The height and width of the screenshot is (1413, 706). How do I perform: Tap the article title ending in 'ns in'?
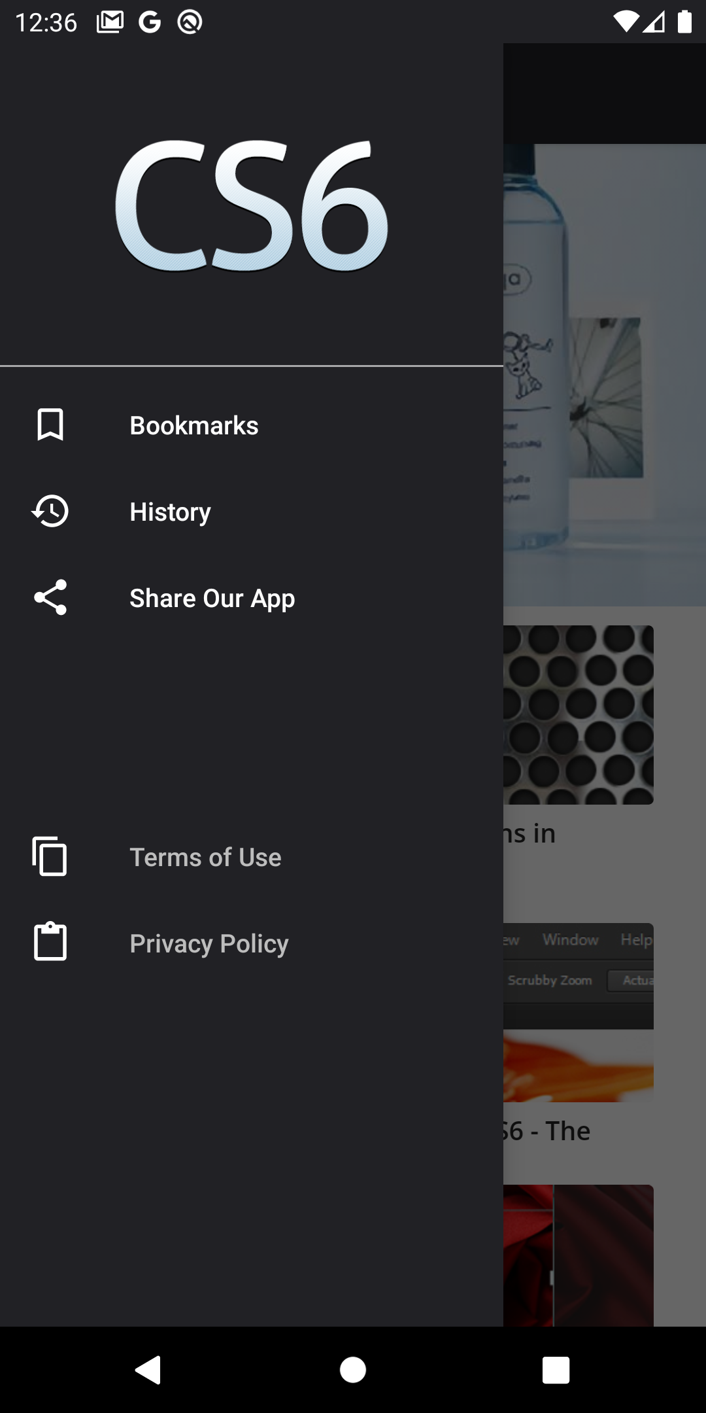(529, 833)
